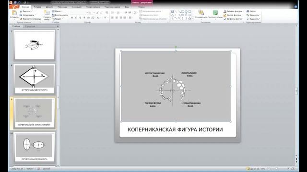Open Shape Fill (Заливка фигуры) dropdown arrow
This screenshot has width=307, height=172.
[x=243, y=11]
